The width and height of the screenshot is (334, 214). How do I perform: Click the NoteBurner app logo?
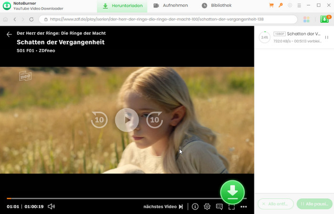click(7, 6)
